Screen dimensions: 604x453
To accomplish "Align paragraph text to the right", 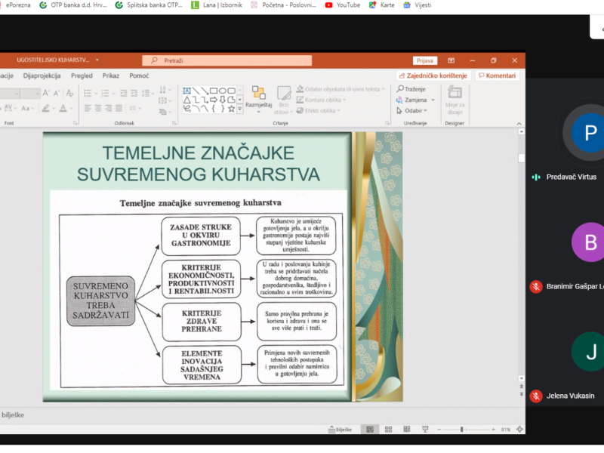I will pyautogui.click(x=108, y=108).
